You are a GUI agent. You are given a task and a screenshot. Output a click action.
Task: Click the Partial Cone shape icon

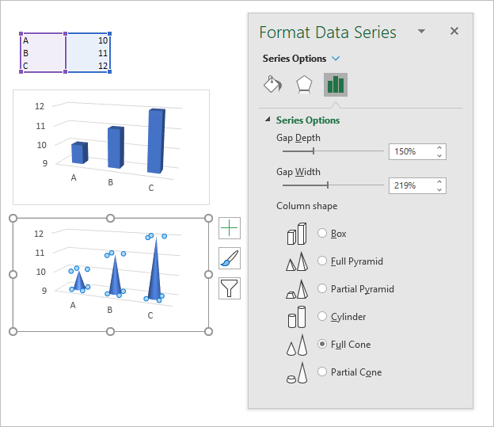point(297,372)
